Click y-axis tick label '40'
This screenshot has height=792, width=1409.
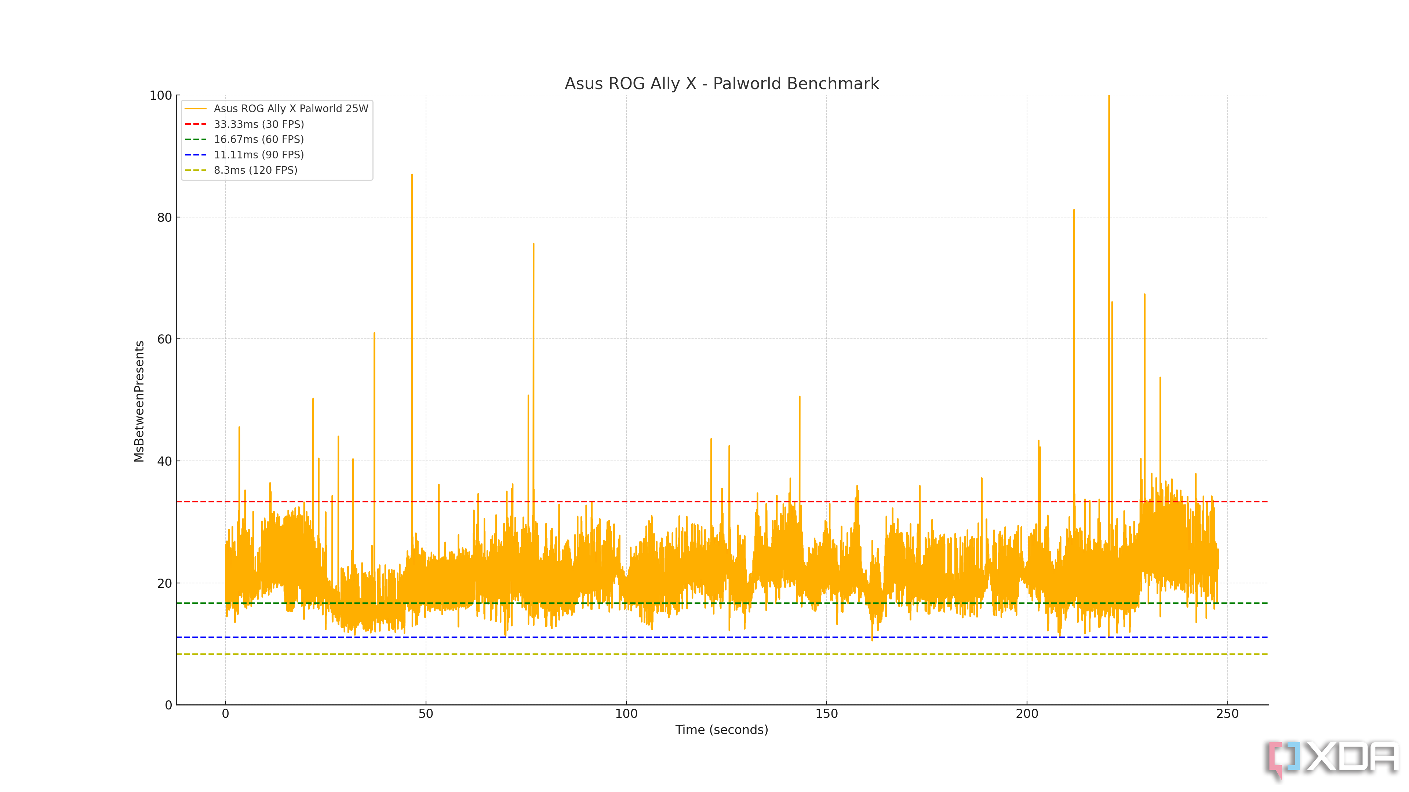(x=165, y=461)
